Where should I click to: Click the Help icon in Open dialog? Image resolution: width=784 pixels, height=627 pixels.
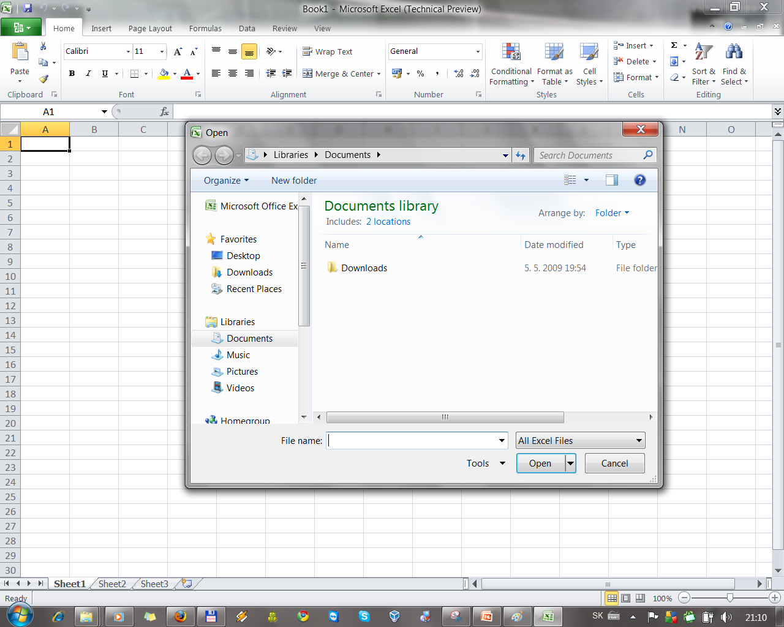click(x=640, y=180)
